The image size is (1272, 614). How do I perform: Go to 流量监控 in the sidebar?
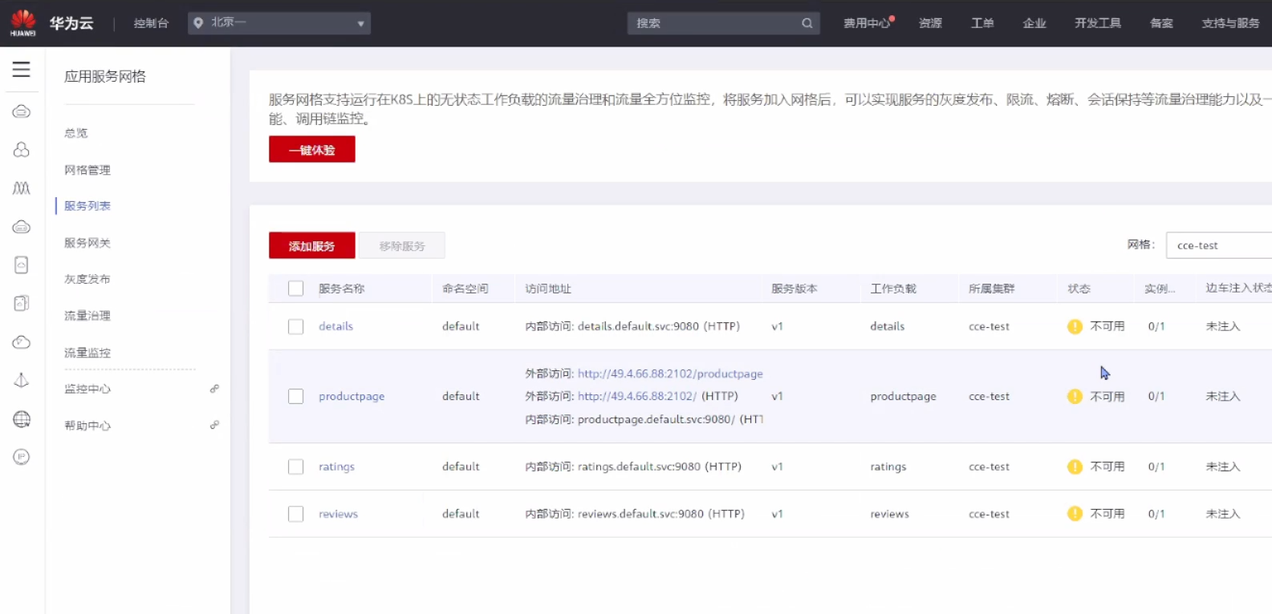tap(87, 353)
